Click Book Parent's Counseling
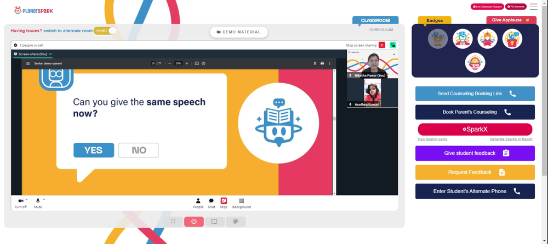This screenshot has height=244, width=548. pos(475,112)
